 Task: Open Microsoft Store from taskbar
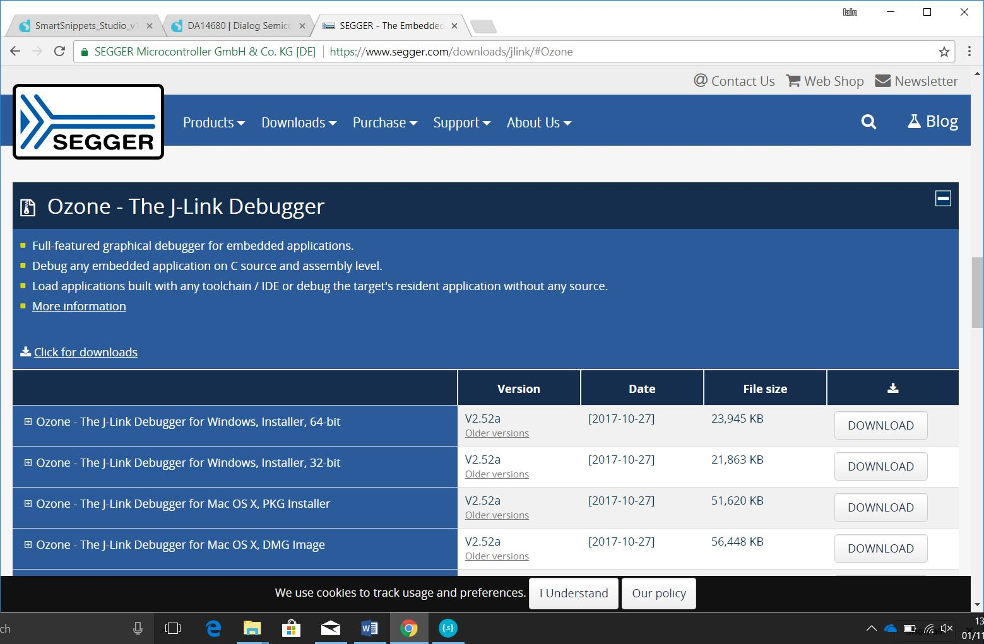point(290,628)
